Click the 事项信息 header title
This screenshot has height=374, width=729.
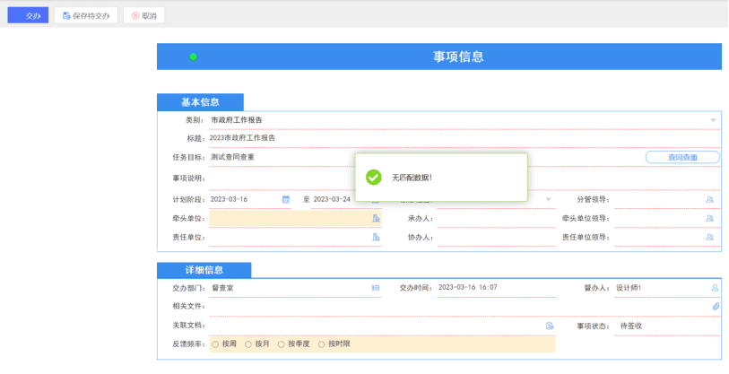[x=458, y=57]
